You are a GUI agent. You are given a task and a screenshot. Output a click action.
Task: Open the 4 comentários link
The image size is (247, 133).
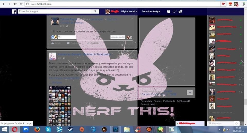(118, 37)
